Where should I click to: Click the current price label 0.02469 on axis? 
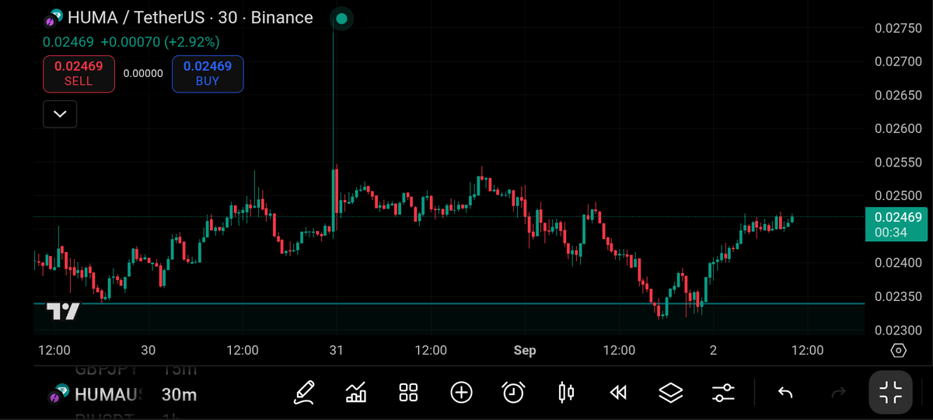(x=898, y=218)
